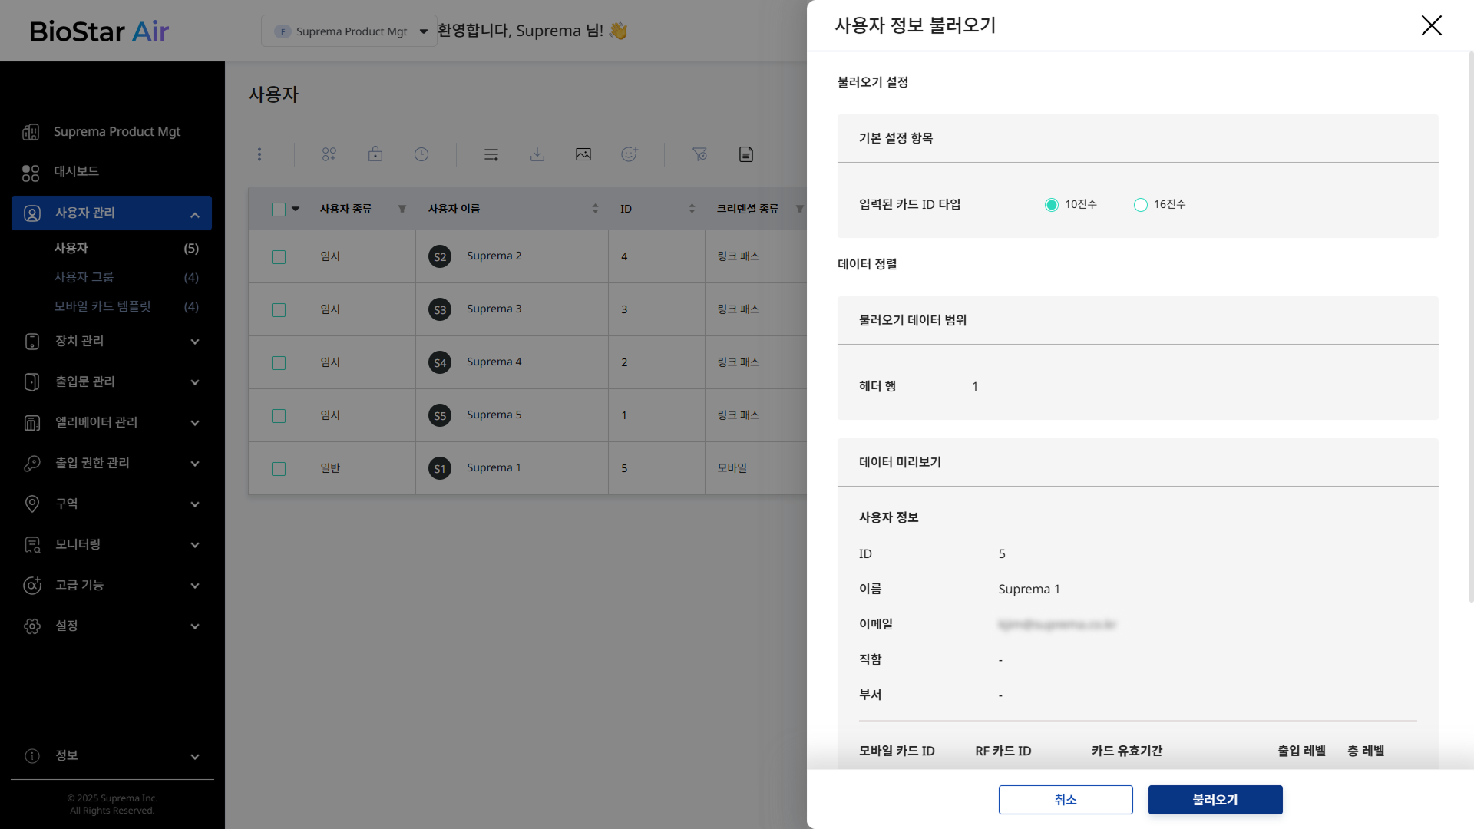This screenshot has width=1474, height=829.
Task: Open the three-dot more options menu
Action: pyautogui.click(x=259, y=154)
